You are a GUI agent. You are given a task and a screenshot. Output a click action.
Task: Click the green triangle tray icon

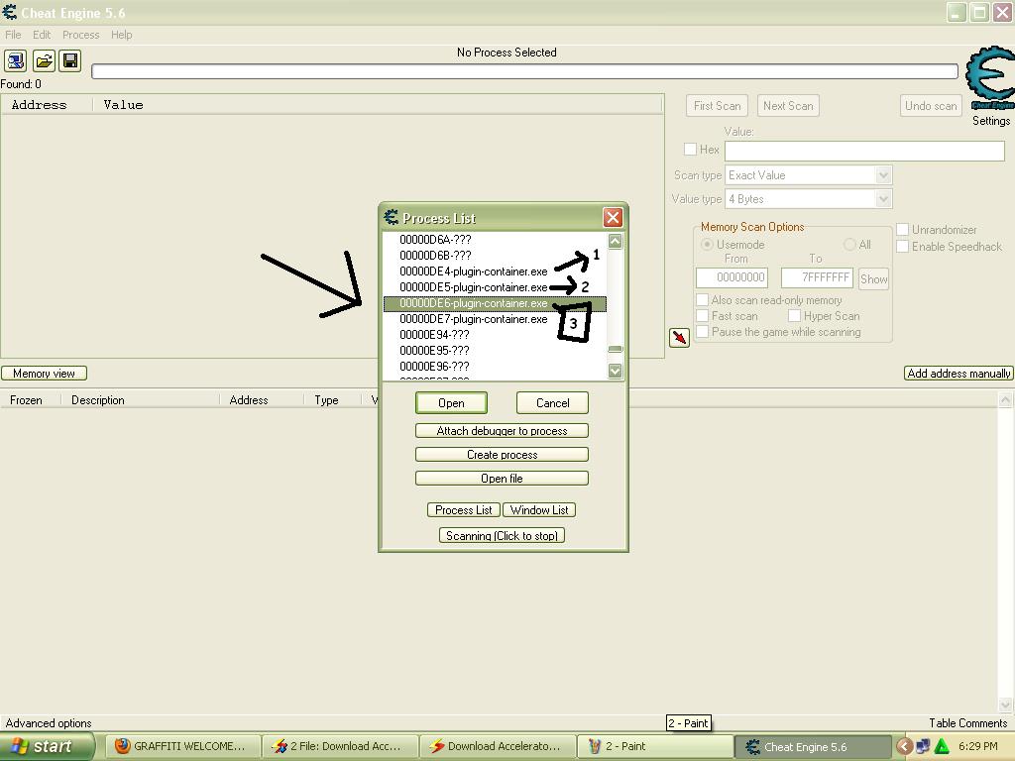[942, 746]
